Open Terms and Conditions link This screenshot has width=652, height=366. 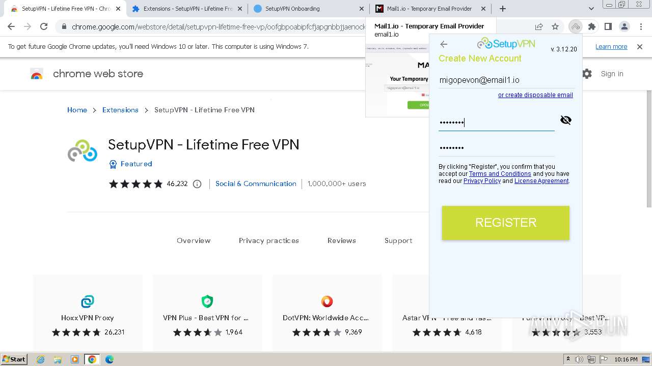(x=500, y=174)
